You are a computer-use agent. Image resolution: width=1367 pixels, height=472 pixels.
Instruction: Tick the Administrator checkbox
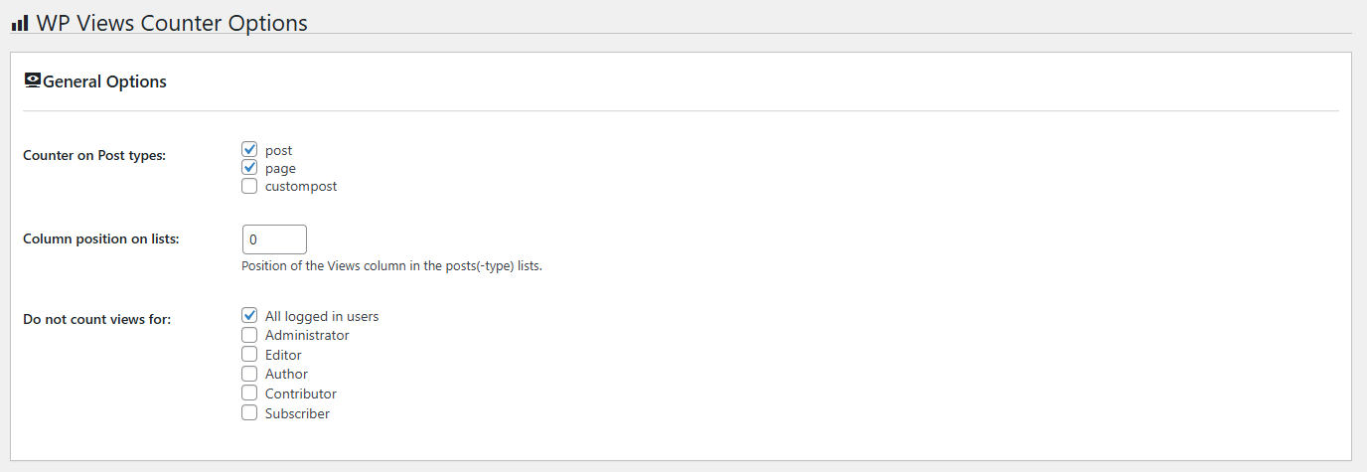click(249, 335)
